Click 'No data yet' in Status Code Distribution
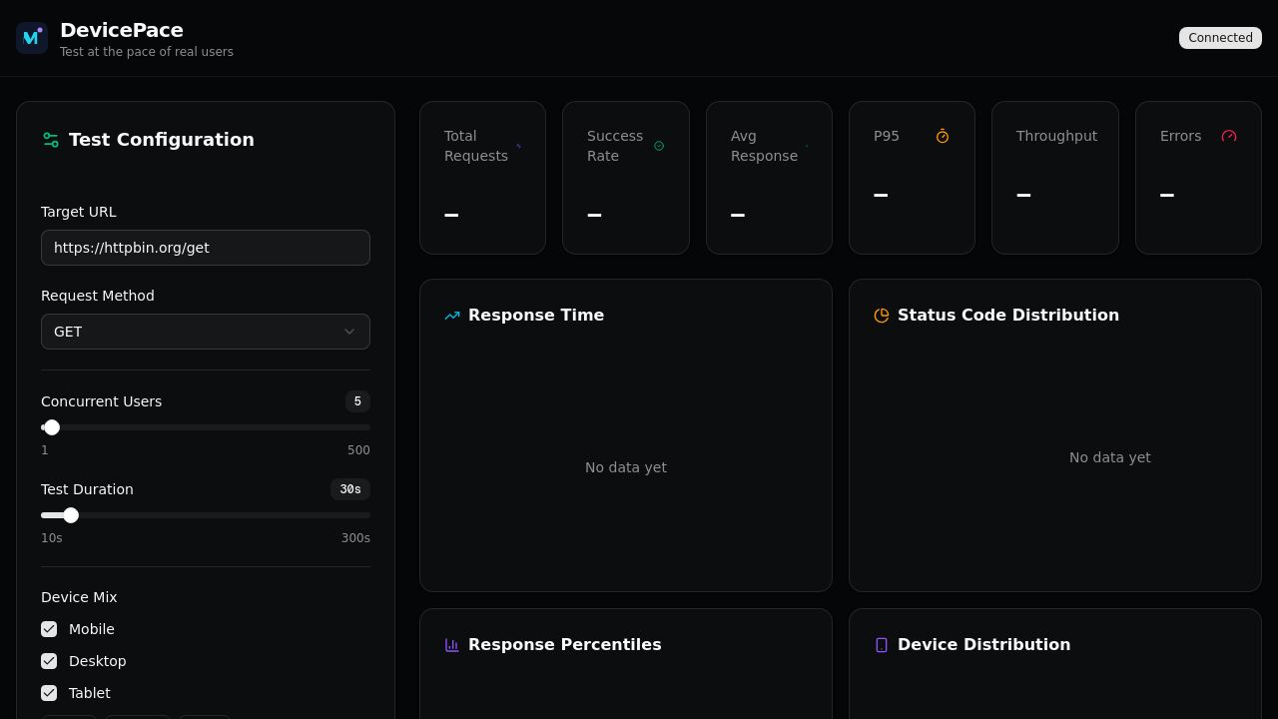This screenshot has width=1278, height=719. (1110, 457)
